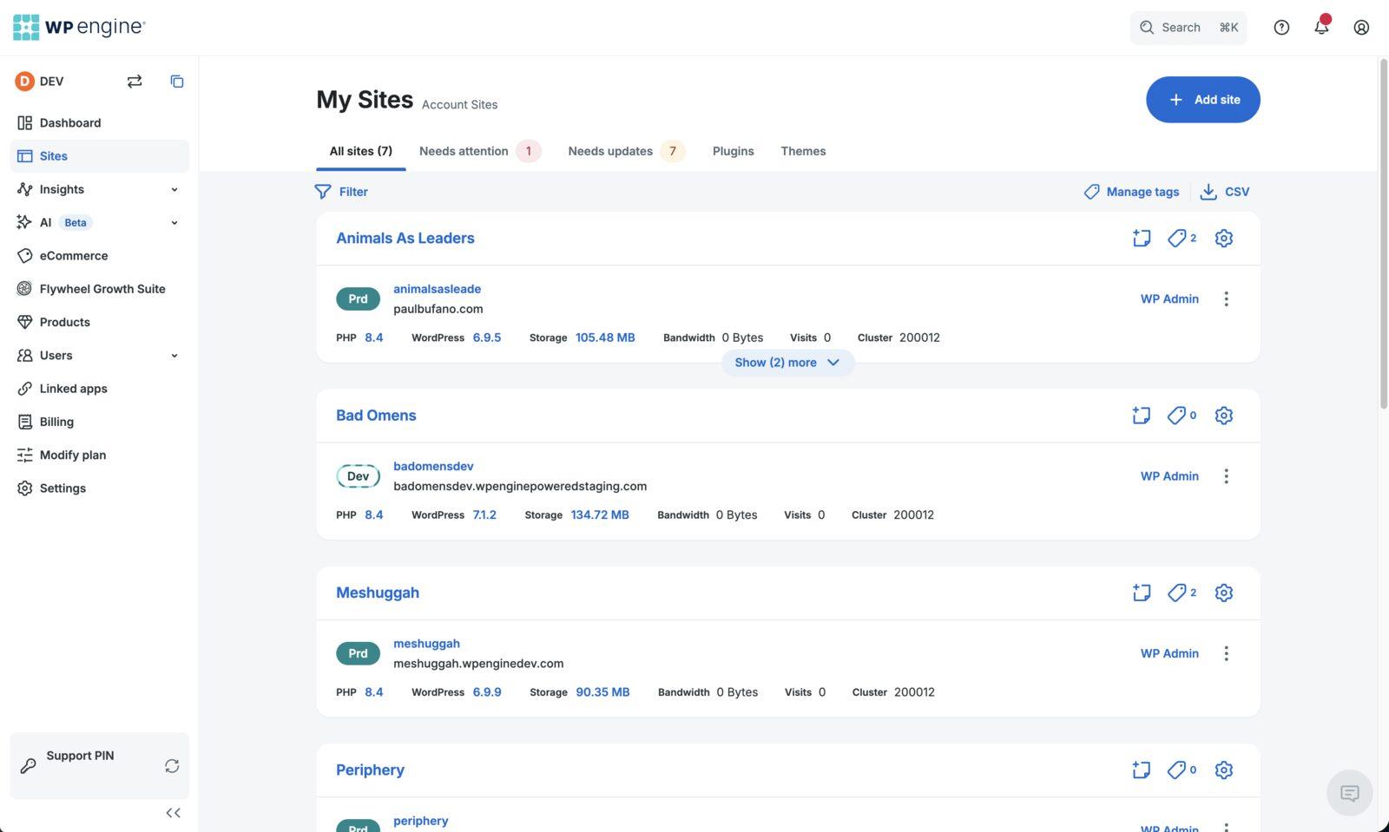Image resolution: width=1389 pixels, height=832 pixels.
Task: Collapse the sidebar with double chevron
Action: pyautogui.click(x=173, y=813)
